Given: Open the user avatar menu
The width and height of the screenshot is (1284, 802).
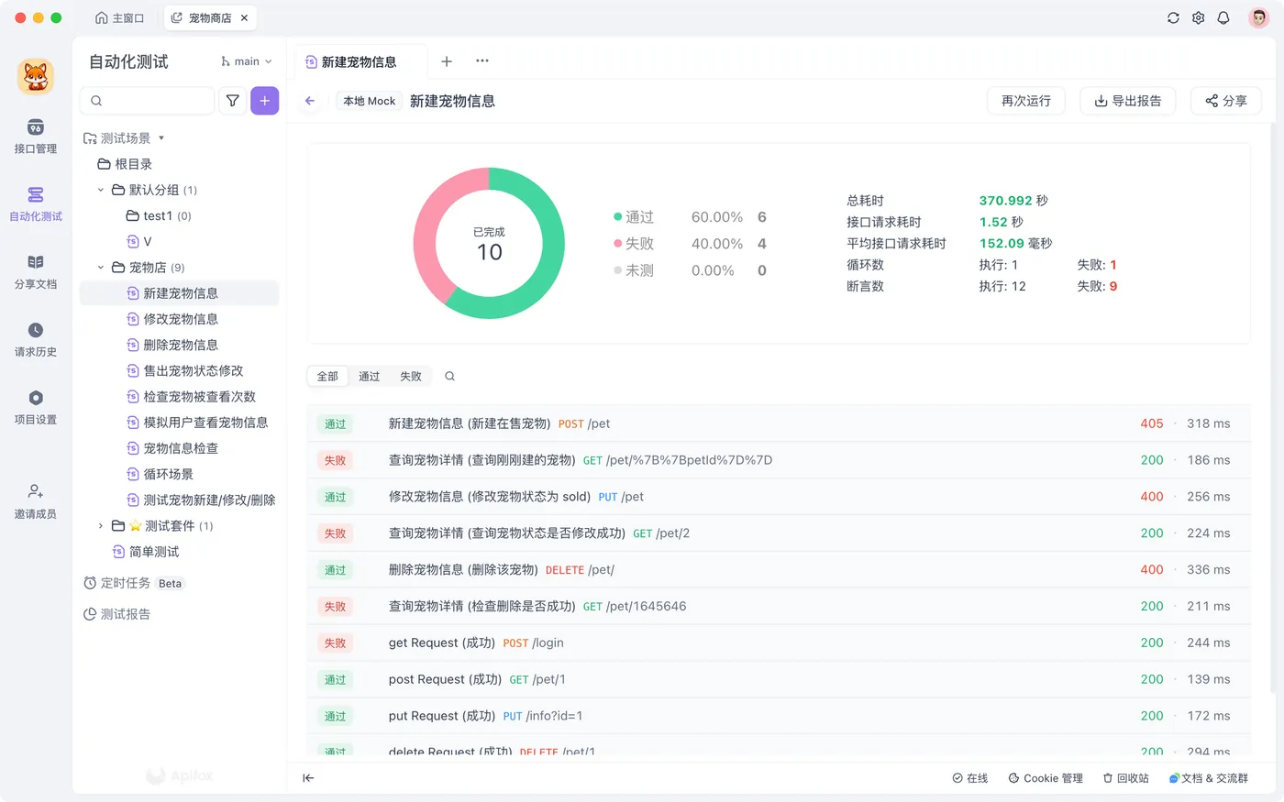Looking at the screenshot, I should [x=1259, y=17].
